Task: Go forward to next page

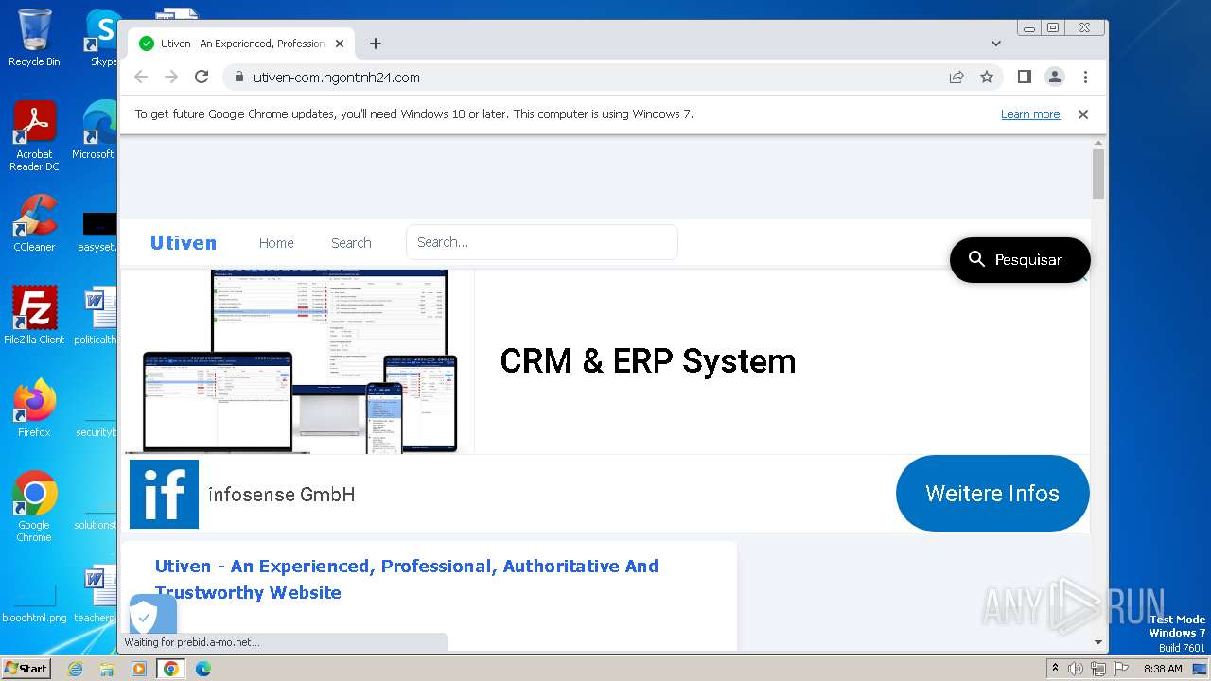Action: pyautogui.click(x=171, y=78)
